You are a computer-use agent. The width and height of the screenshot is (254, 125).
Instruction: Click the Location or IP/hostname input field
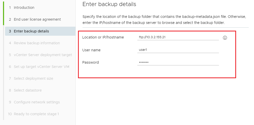click(x=178, y=37)
